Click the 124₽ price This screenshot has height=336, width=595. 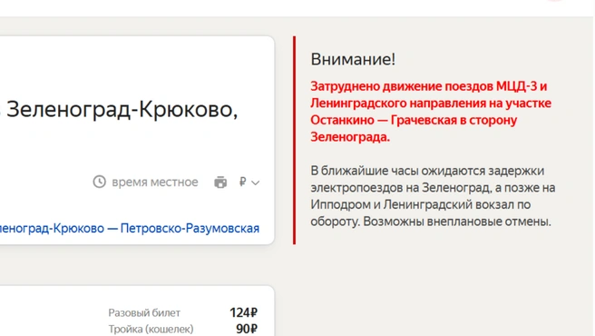[x=244, y=312]
